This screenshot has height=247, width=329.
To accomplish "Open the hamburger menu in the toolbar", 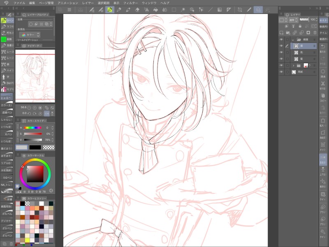I will pos(69,9).
